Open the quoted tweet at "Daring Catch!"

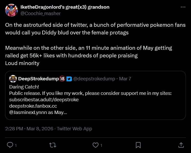point(24,87)
